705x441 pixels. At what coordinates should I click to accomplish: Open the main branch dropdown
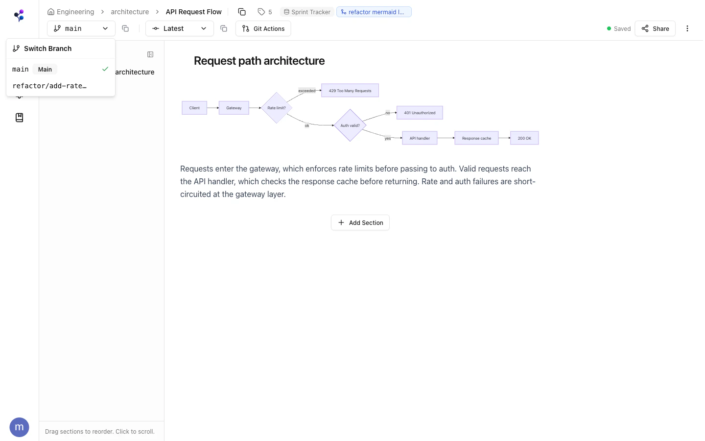pyautogui.click(x=81, y=28)
